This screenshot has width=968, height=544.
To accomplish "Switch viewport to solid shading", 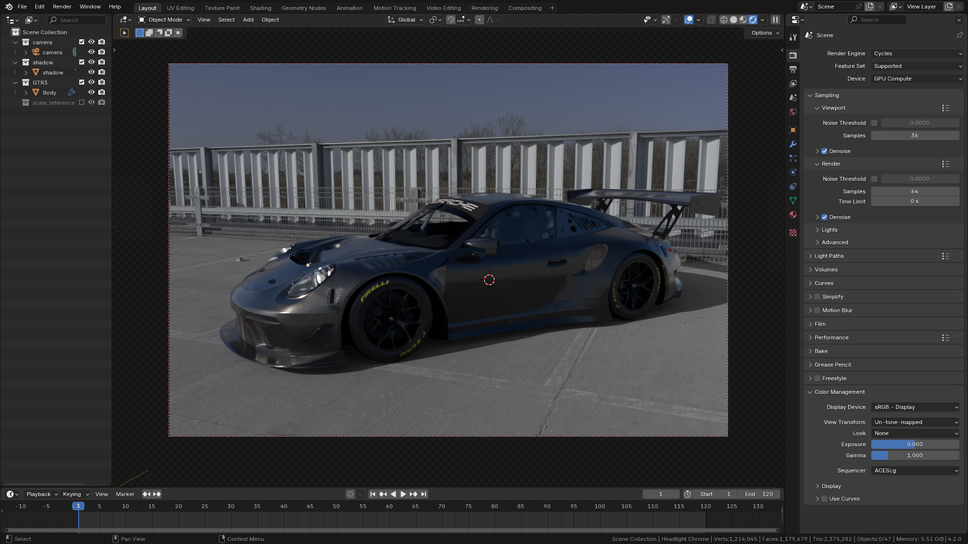I will point(734,20).
